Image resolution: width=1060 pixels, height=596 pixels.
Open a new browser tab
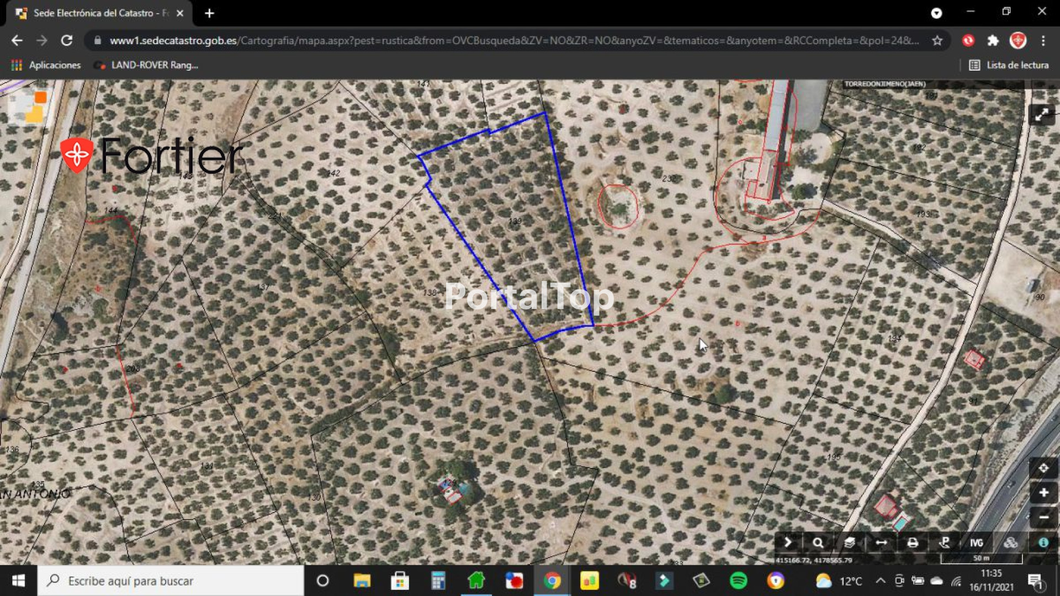209,13
